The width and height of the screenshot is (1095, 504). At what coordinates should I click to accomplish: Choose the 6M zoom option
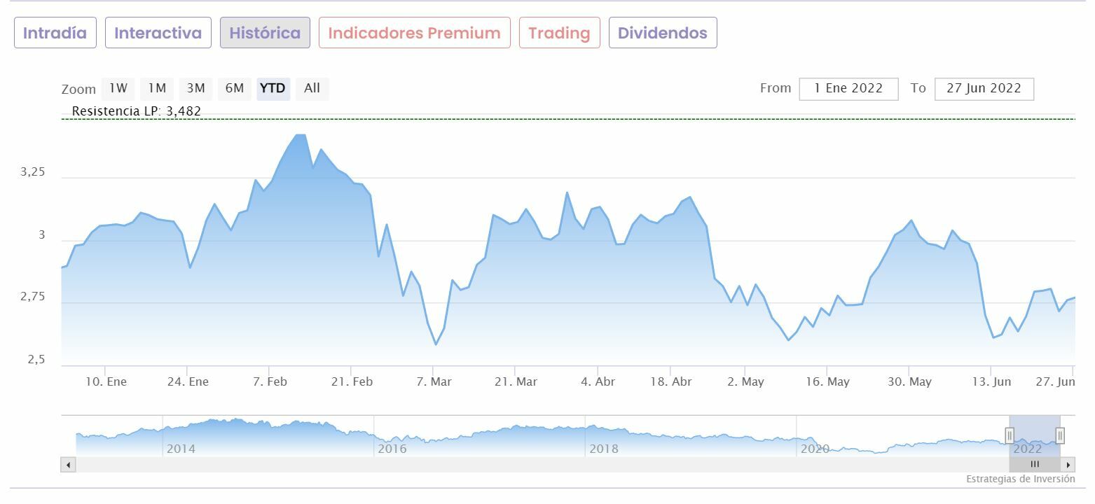tap(234, 88)
